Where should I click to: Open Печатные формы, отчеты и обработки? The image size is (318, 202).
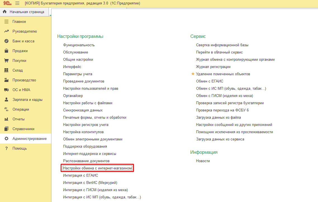pyautogui.click(x=95, y=118)
